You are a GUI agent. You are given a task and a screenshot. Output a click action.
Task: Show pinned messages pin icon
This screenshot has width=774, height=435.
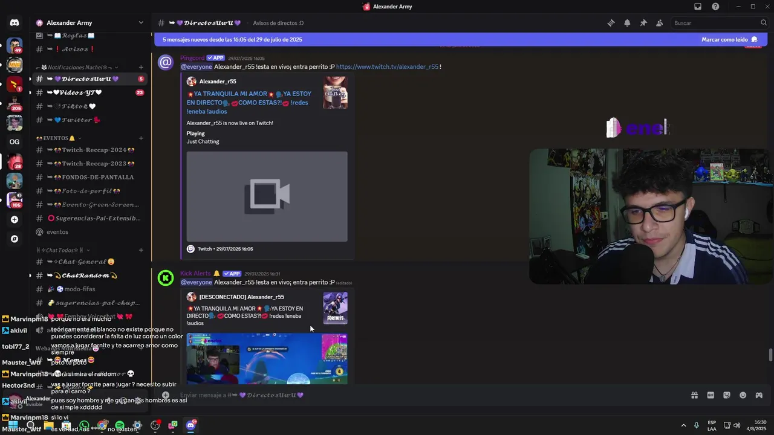pyautogui.click(x=643, y=23)
